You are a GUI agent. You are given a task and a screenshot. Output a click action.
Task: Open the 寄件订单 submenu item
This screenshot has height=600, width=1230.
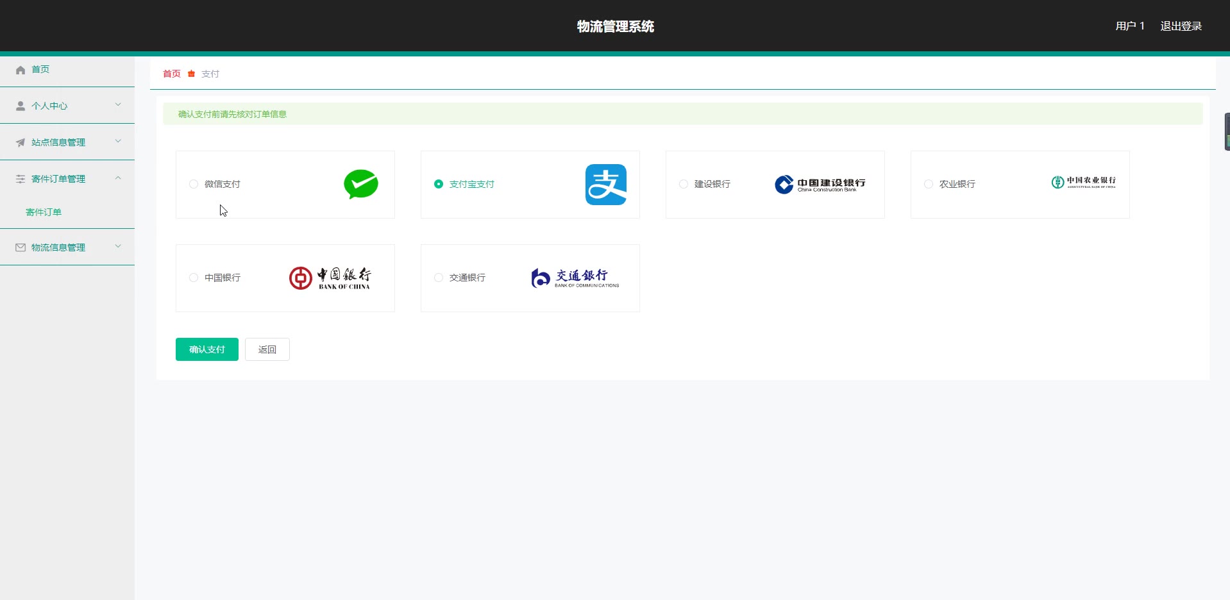click(x=67, y=212)
